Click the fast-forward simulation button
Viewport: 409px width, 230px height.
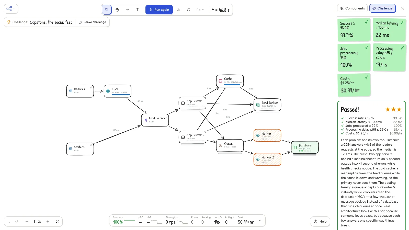pyautogui.click(x=178, y=10)
